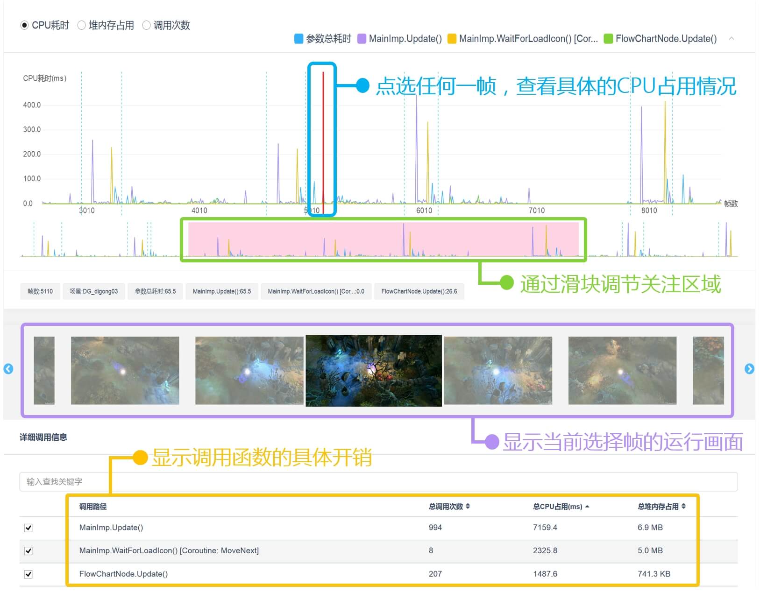Screen dimensions: 760x592
Task: Select the CPU耗时 radio button
Action: pyautogui.click(x=24, y=25)
